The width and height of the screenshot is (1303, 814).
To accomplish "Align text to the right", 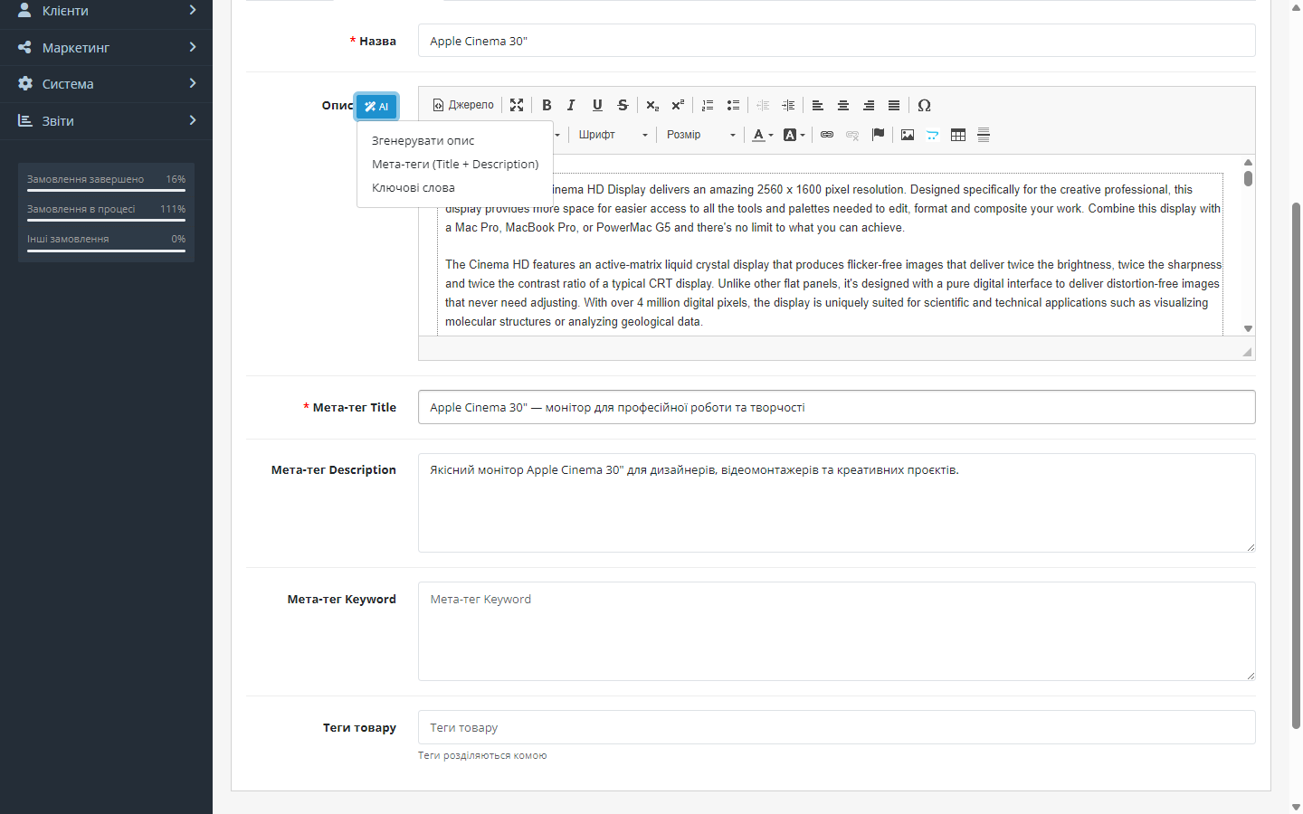I will point(869,105).
